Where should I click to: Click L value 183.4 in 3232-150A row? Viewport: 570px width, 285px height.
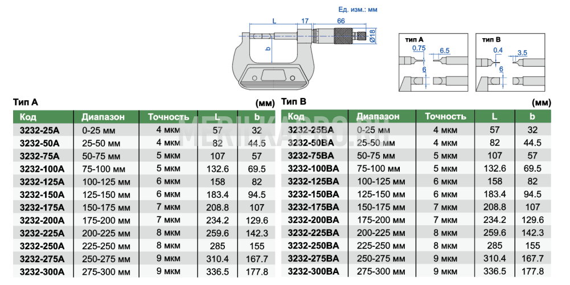[218, 195]
